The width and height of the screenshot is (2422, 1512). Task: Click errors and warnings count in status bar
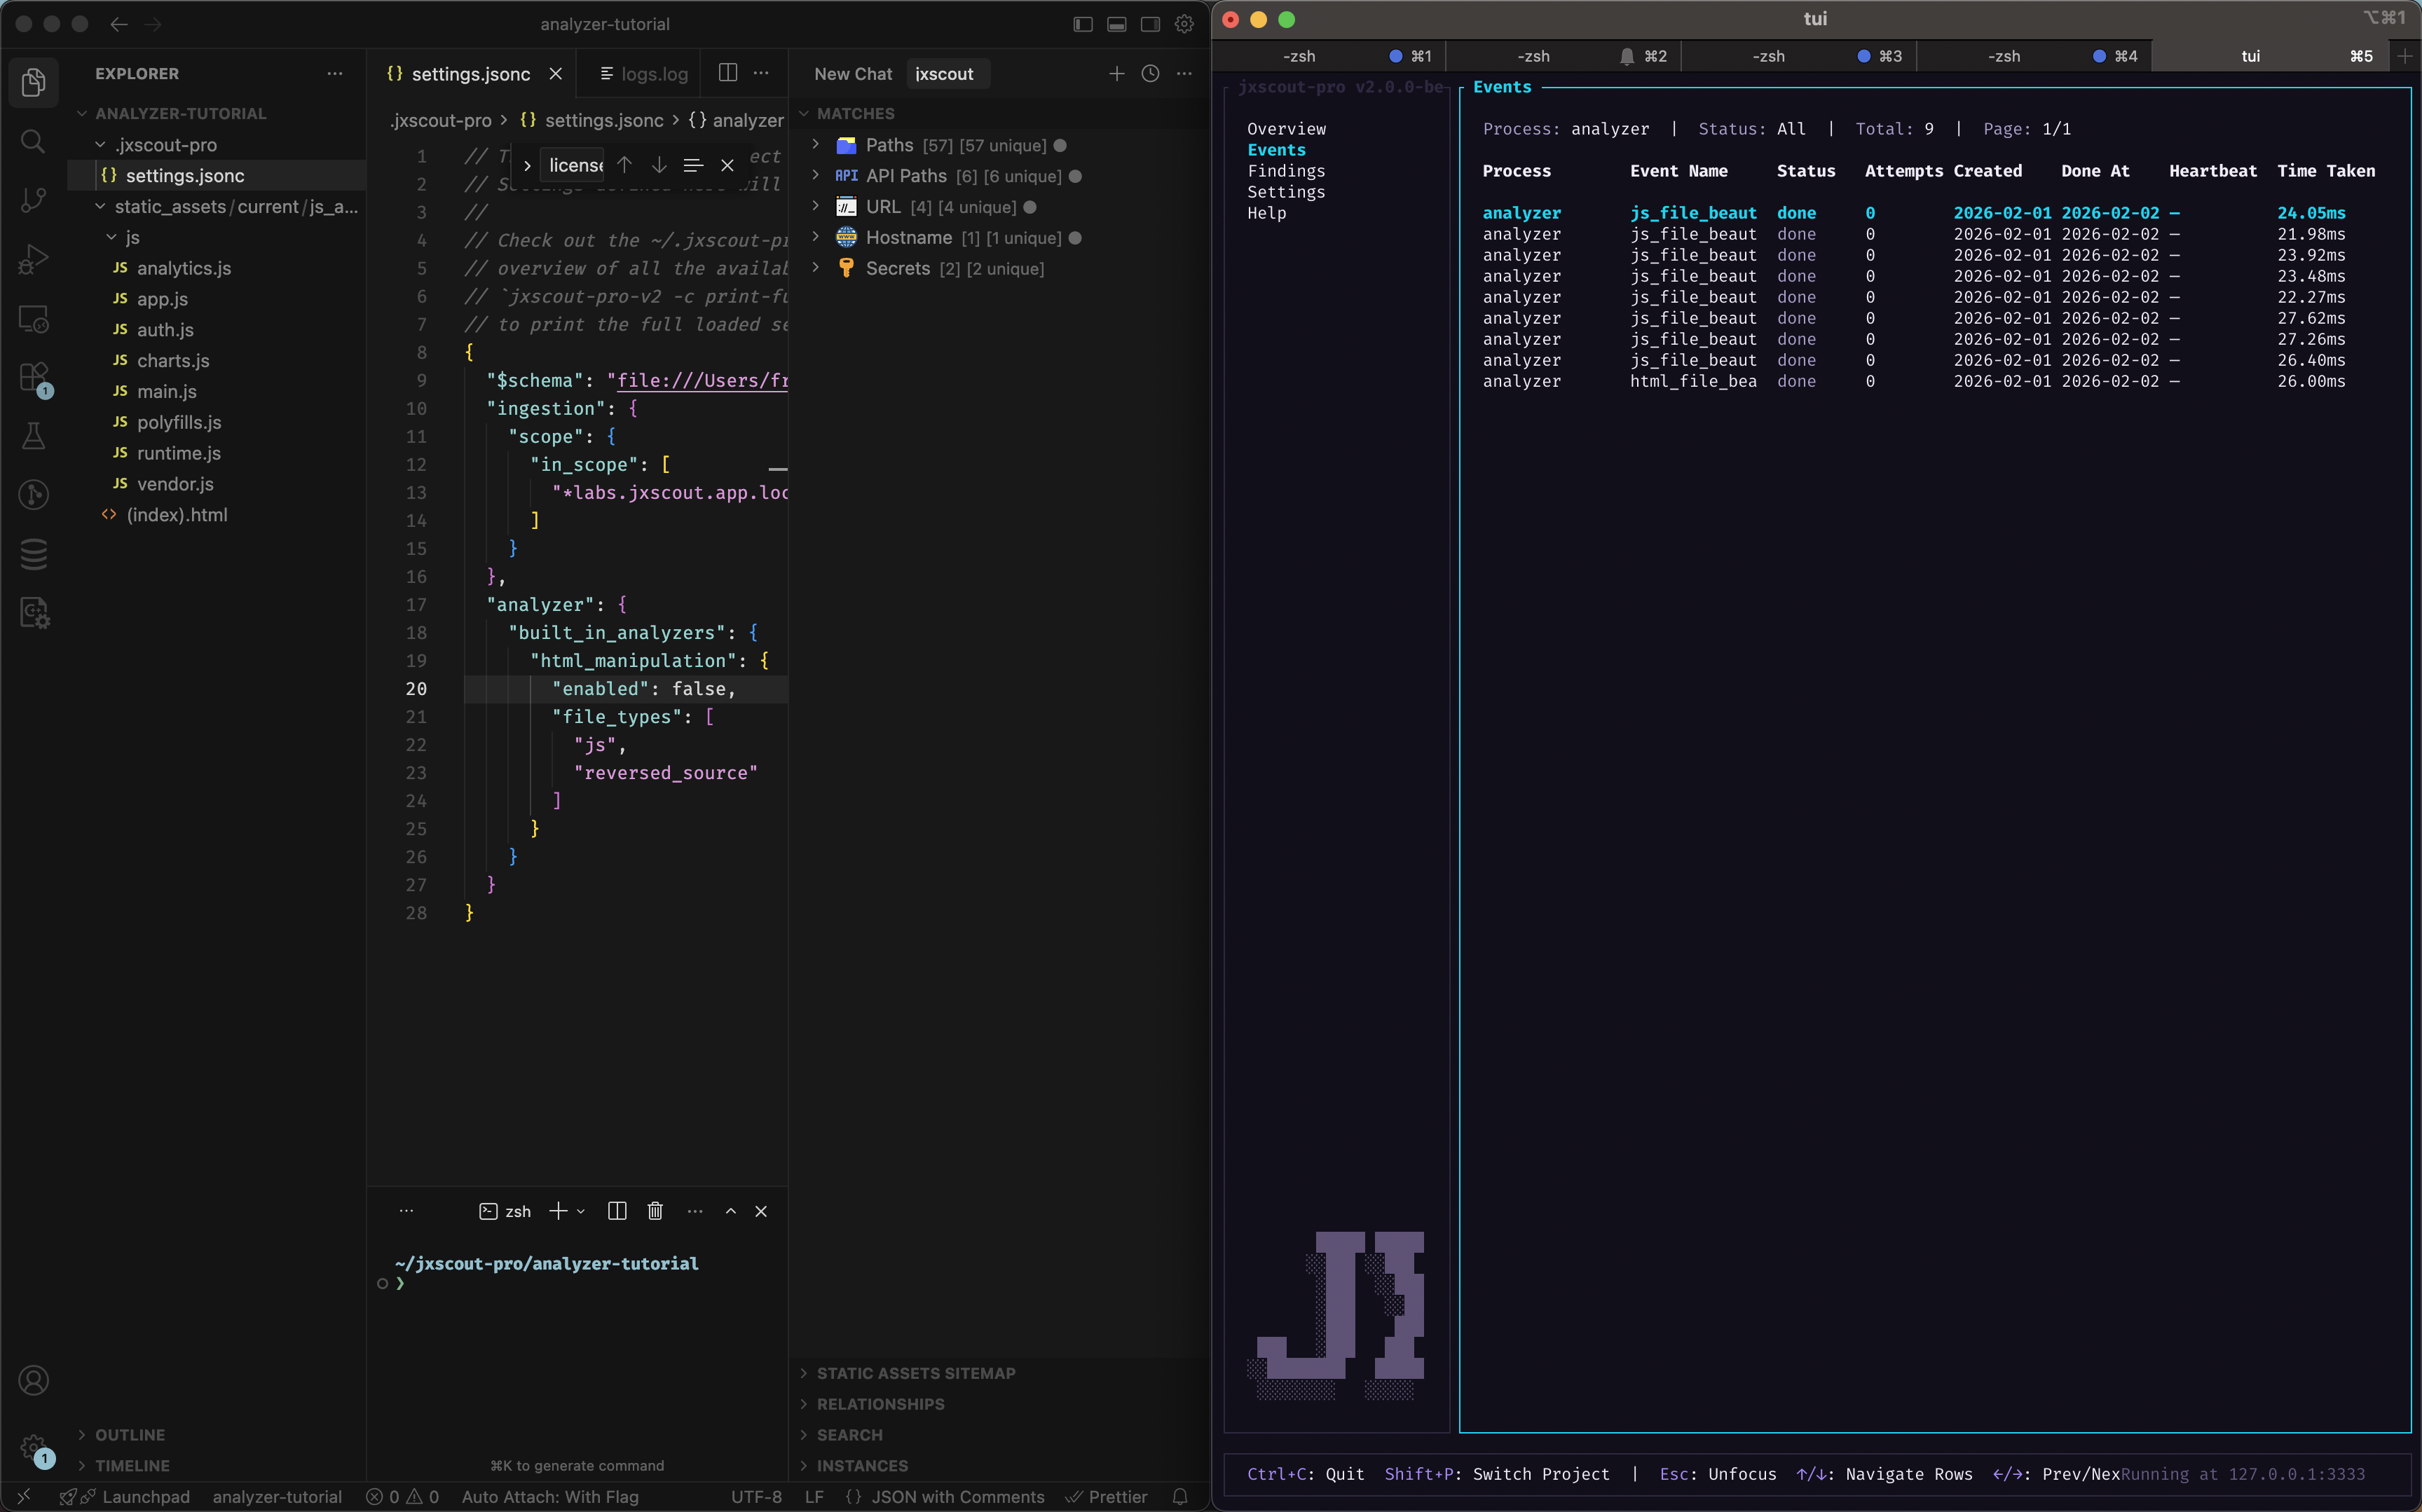(x=402, y=1497)
